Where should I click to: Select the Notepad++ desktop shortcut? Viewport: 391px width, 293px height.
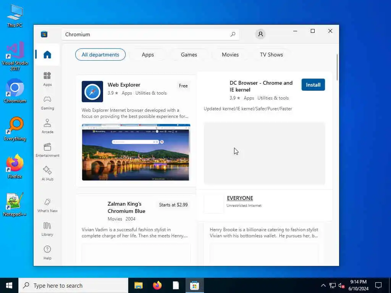15,204
